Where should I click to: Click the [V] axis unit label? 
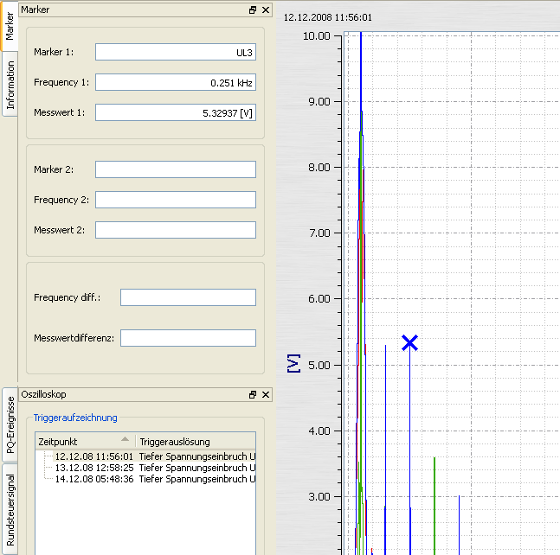pos(294,364)
